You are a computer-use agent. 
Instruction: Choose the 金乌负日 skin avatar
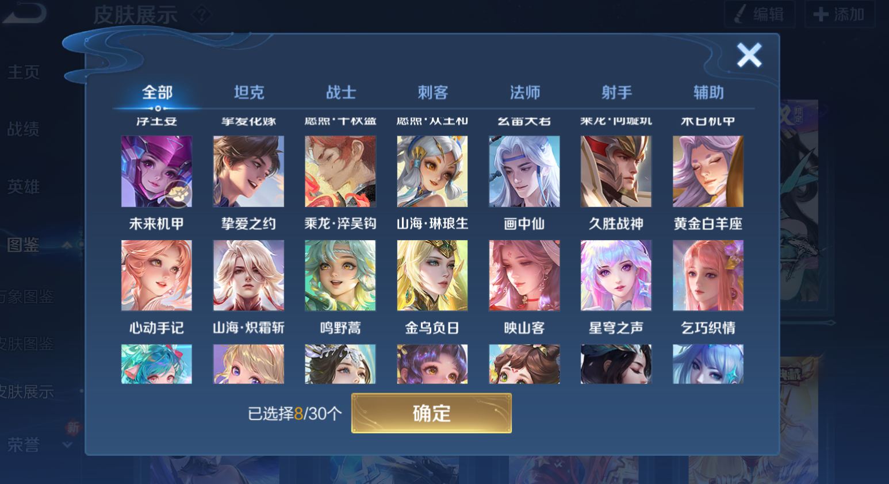pos(432,275)
